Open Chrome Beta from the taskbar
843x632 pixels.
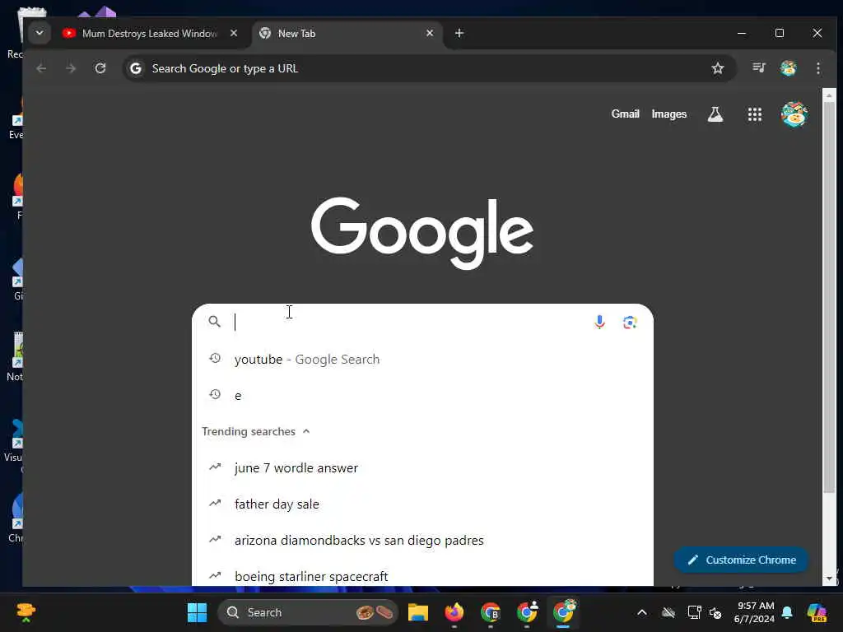491,612
